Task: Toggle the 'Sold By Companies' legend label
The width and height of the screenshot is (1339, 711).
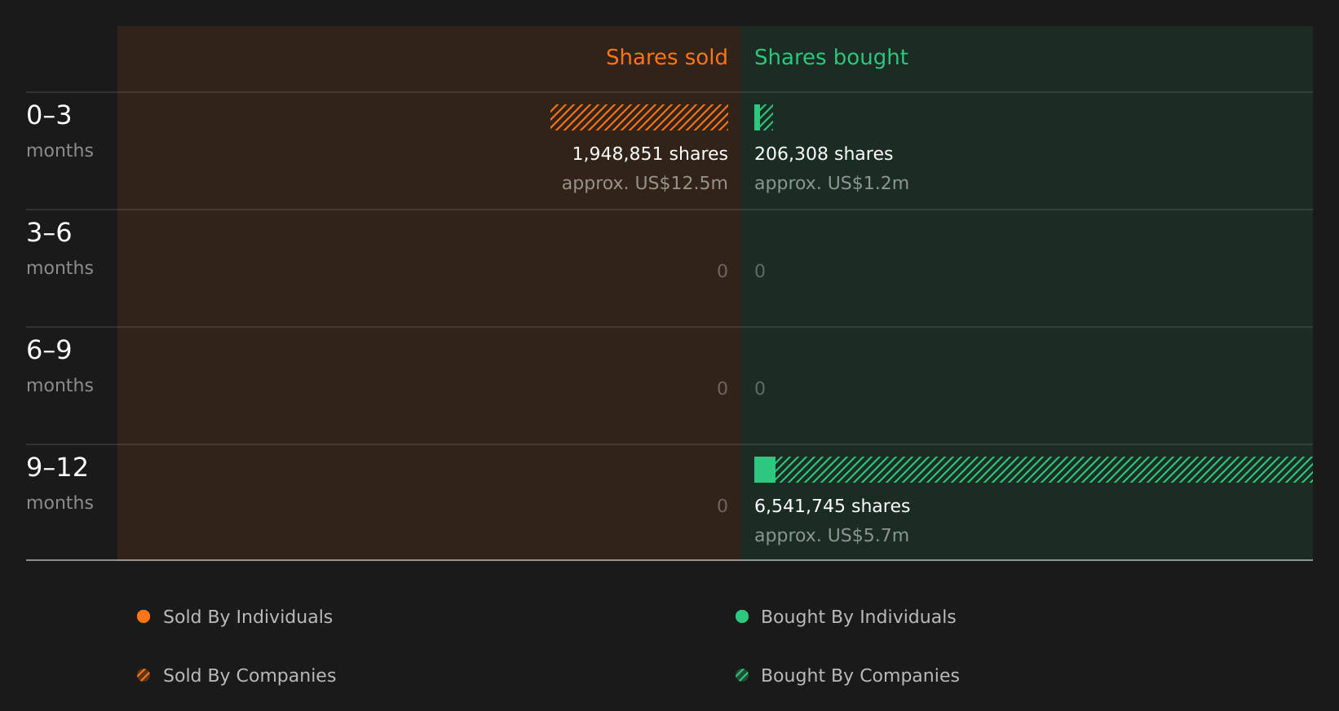Action: pos(250,675)
